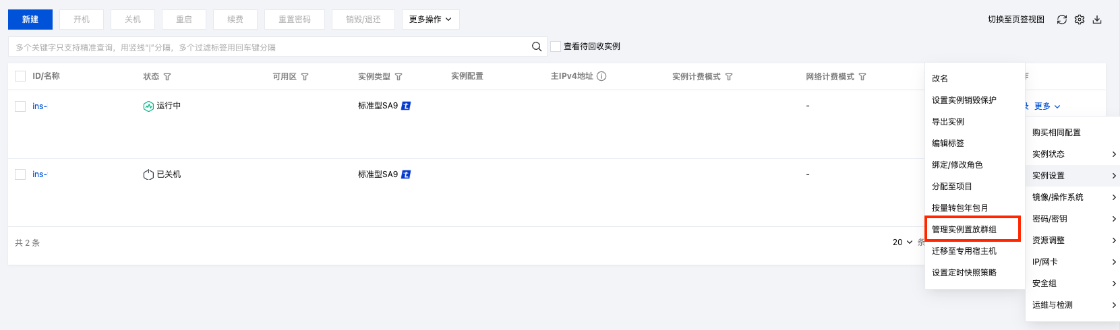Open the 更多操作 dropdown
1120x330 pixels.
(430, 20)
